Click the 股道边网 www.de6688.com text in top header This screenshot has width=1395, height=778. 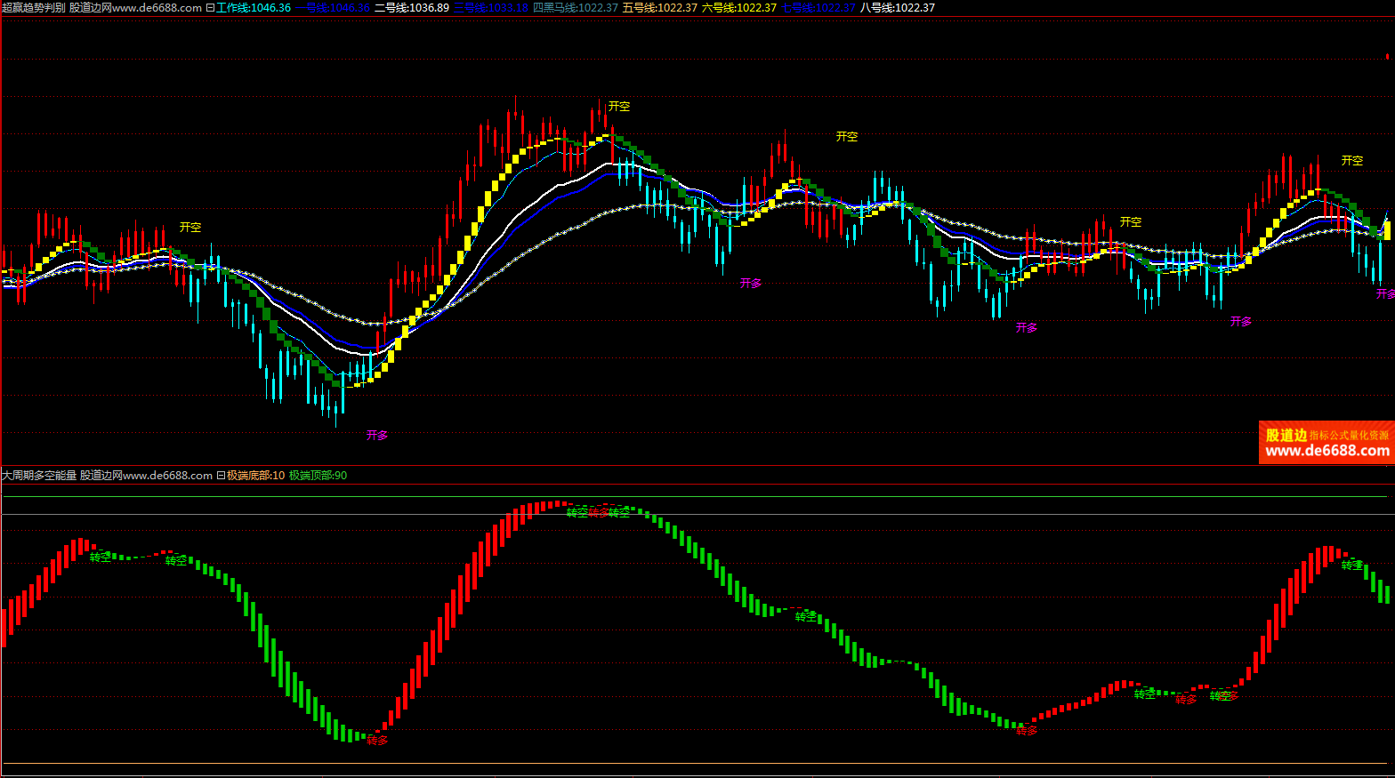point(135,8)
